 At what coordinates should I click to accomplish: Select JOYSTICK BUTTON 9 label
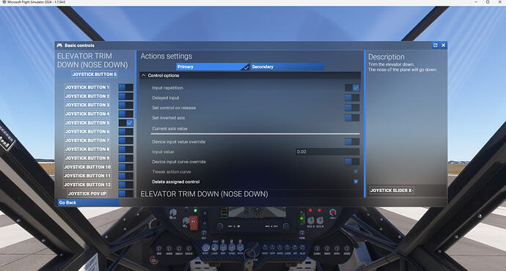(x=87, y=158)
